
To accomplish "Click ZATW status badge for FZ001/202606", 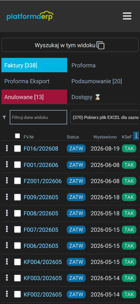I will coord(76,181).
